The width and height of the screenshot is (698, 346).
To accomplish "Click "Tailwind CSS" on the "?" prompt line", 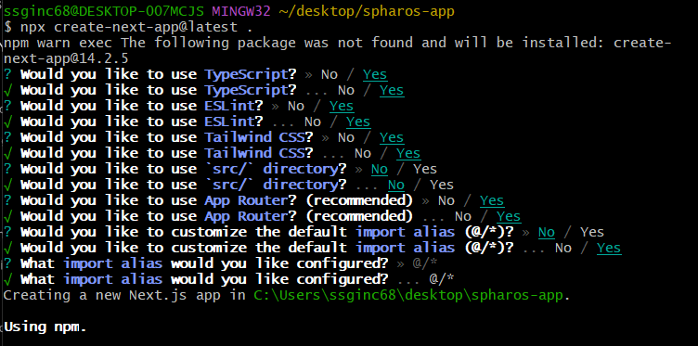I will click(x=254, y=138).
